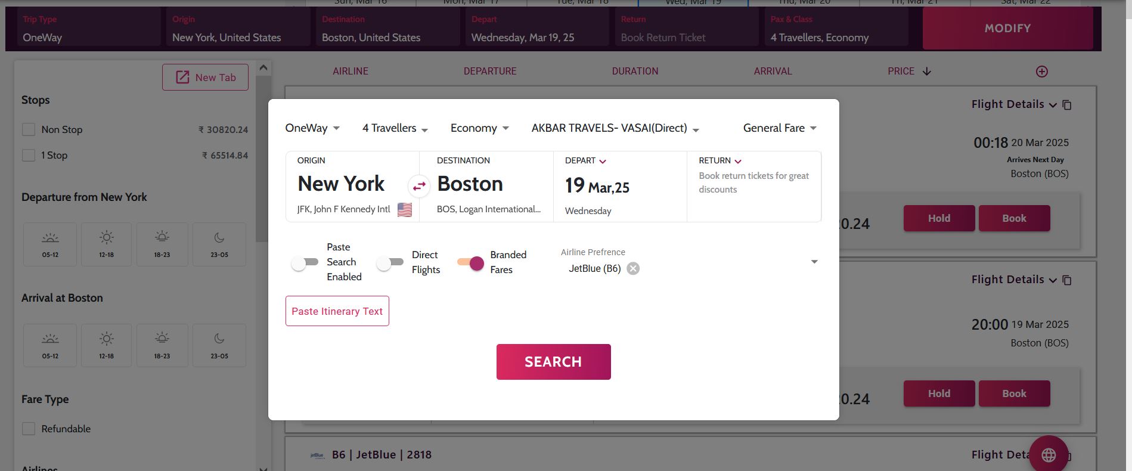Copy first flight details icon

1067,105
